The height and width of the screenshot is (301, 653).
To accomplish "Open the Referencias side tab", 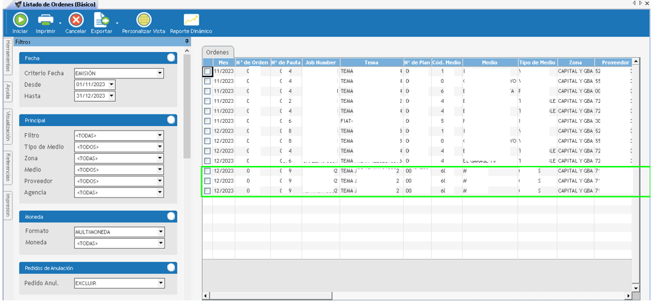I will tap(8, 167).
